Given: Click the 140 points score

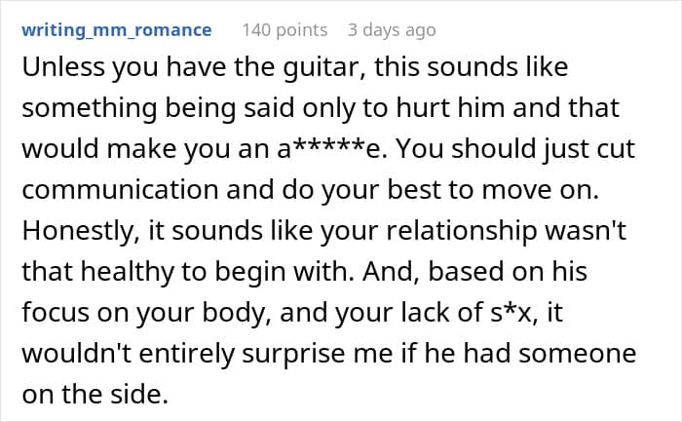Looking at the screenshot, I should pyautogui.click(x=284, y=30).
